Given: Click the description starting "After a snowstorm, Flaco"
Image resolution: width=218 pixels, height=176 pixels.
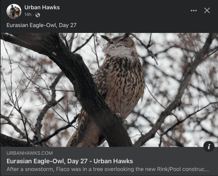Looking at the screenshot, I should click(x=108, y=169).
